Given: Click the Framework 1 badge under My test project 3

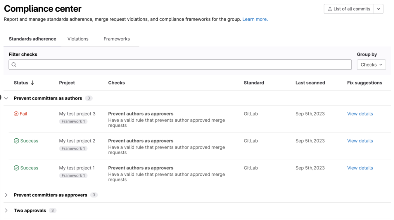Looking at the screenshot, I should click(73, 121).
